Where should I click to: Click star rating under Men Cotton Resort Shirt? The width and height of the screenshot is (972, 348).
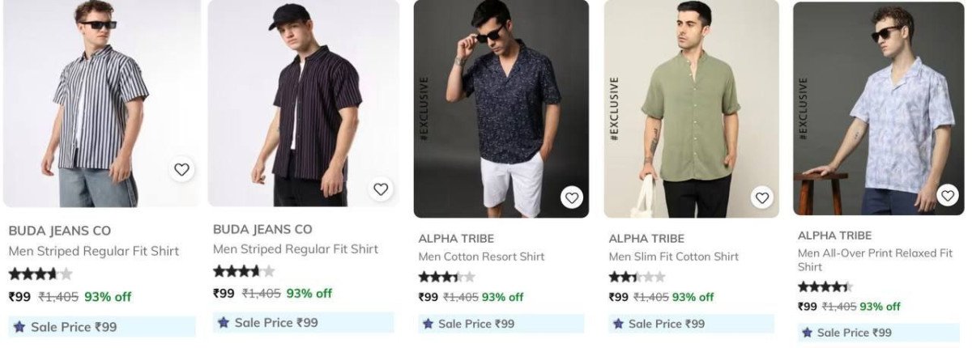[x=446, y=277]
